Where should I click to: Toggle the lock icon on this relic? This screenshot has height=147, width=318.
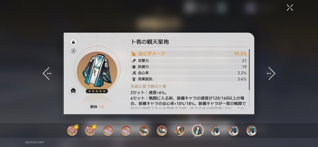tap(74, 42)
